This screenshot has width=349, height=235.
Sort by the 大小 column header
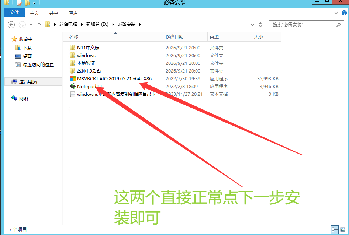point(266,37)
